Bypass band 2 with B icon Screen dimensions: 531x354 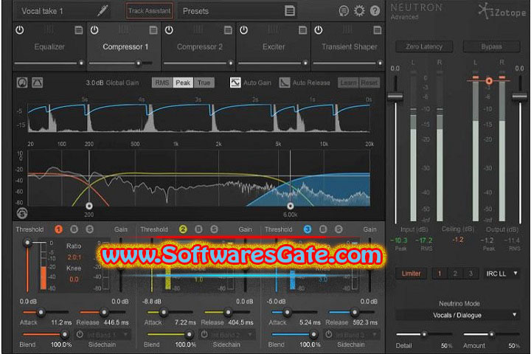pos(198,229)
